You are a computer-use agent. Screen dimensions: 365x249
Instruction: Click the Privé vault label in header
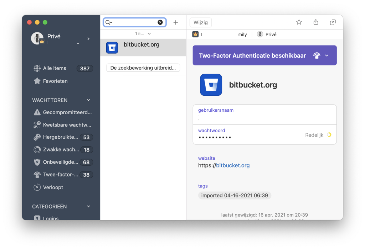tap(267, 35)
